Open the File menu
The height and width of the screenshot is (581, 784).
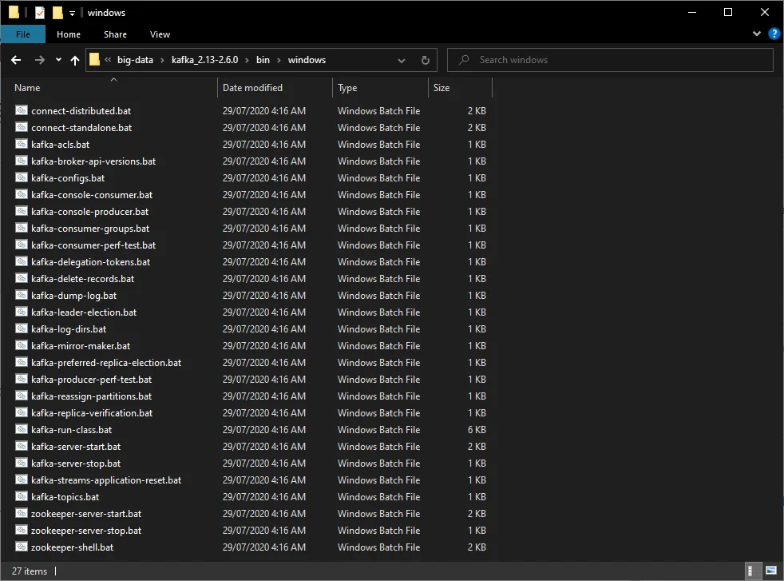click(23, 34)
